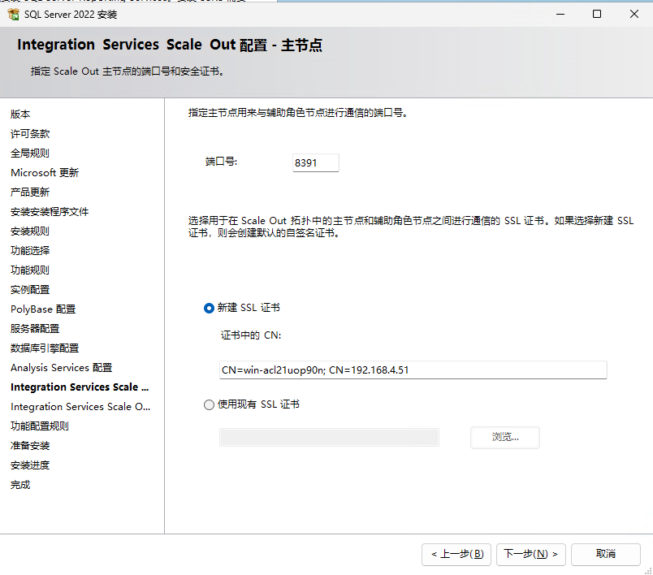Select 实例配置 step in sidebar
Image resolution: width=653 pixels, height=575 pixels.
tap(30, 290)
